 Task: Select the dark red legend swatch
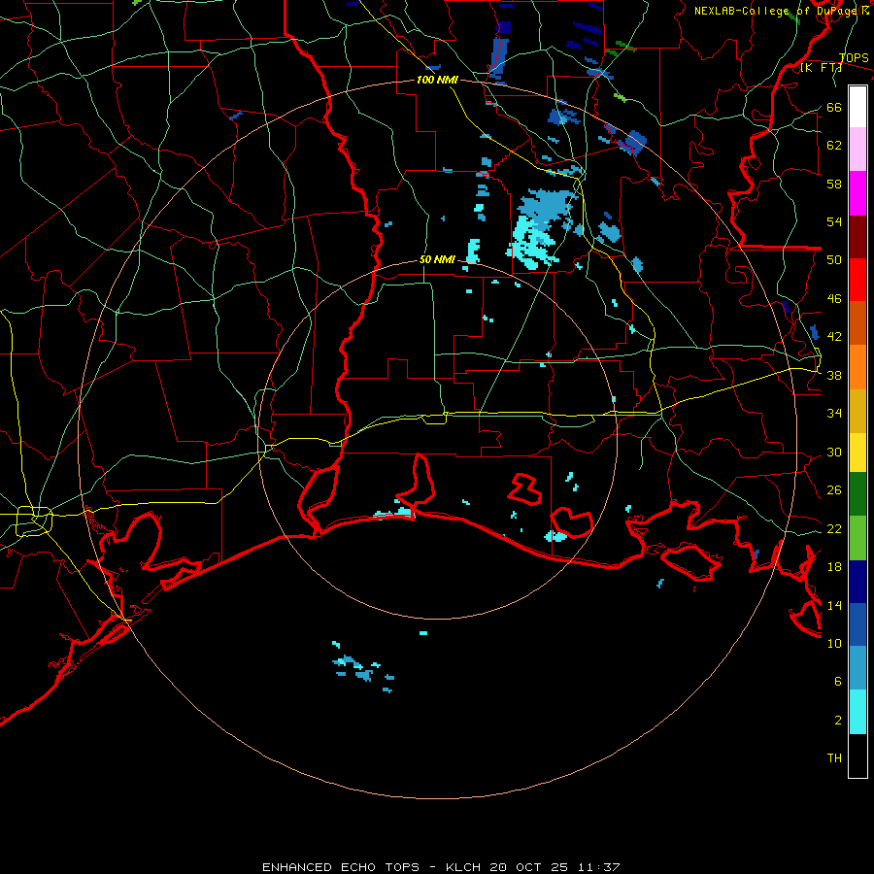tap(857, 237)
